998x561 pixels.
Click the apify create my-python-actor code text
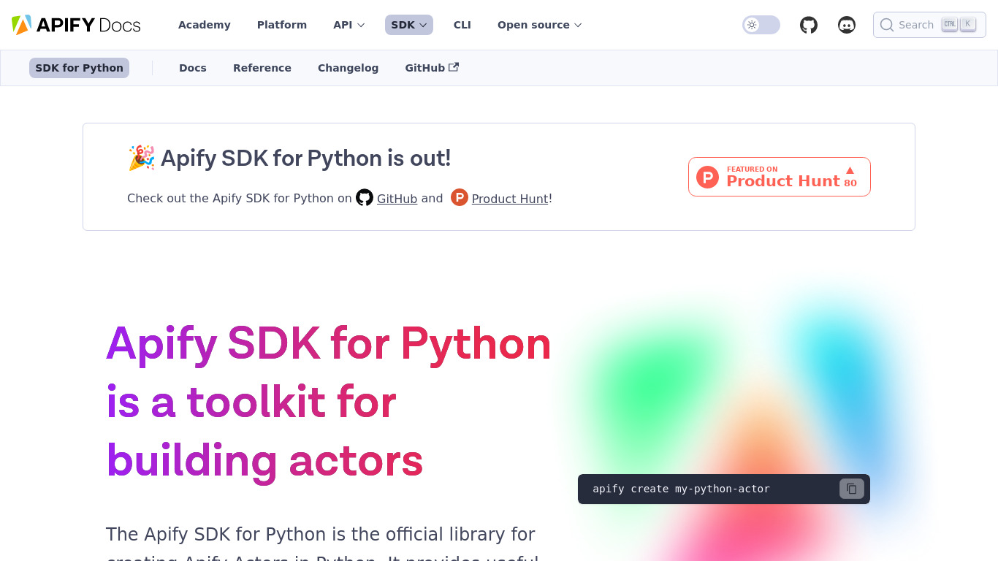pos(681,489)
